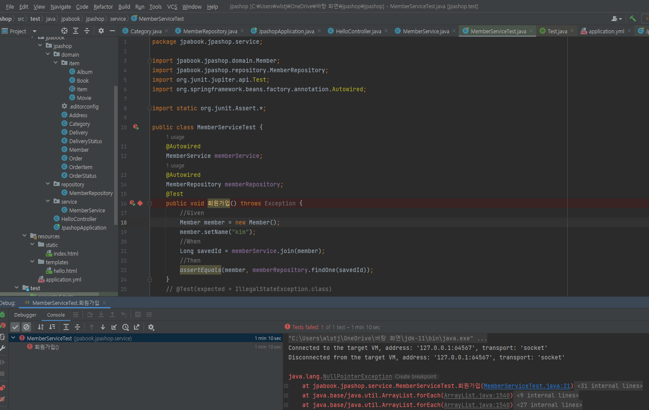649x410 pixels.
Task: Open test runner settings gear
Action: click(x=151, y=327)
